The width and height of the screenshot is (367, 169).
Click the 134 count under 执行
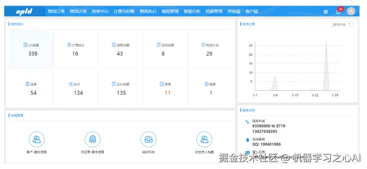tap(78, 93)
